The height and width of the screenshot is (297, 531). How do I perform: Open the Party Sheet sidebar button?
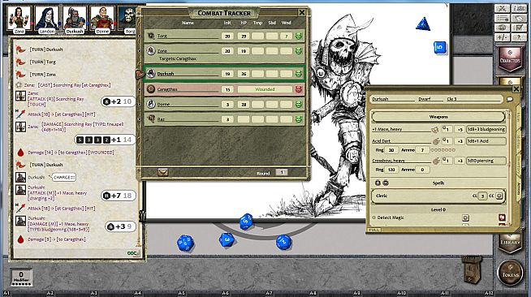[x=519, y=8]
